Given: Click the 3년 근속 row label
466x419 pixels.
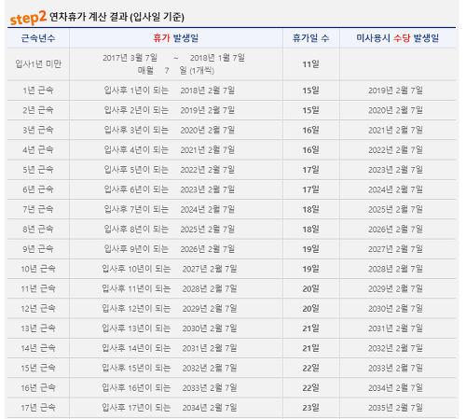Looking at the screenshot, I should (38, 130).
